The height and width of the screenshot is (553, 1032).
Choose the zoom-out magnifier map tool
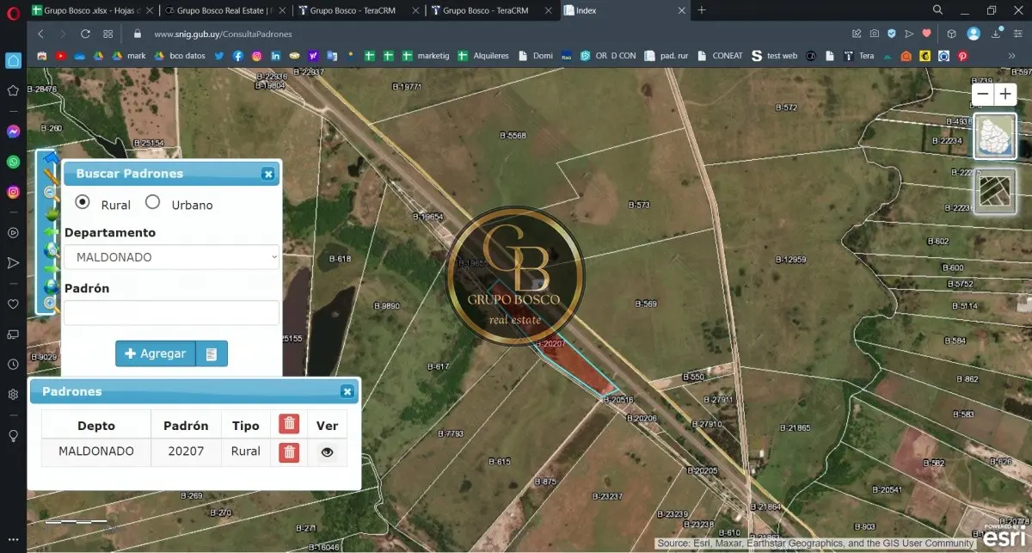tap(50, 194)
